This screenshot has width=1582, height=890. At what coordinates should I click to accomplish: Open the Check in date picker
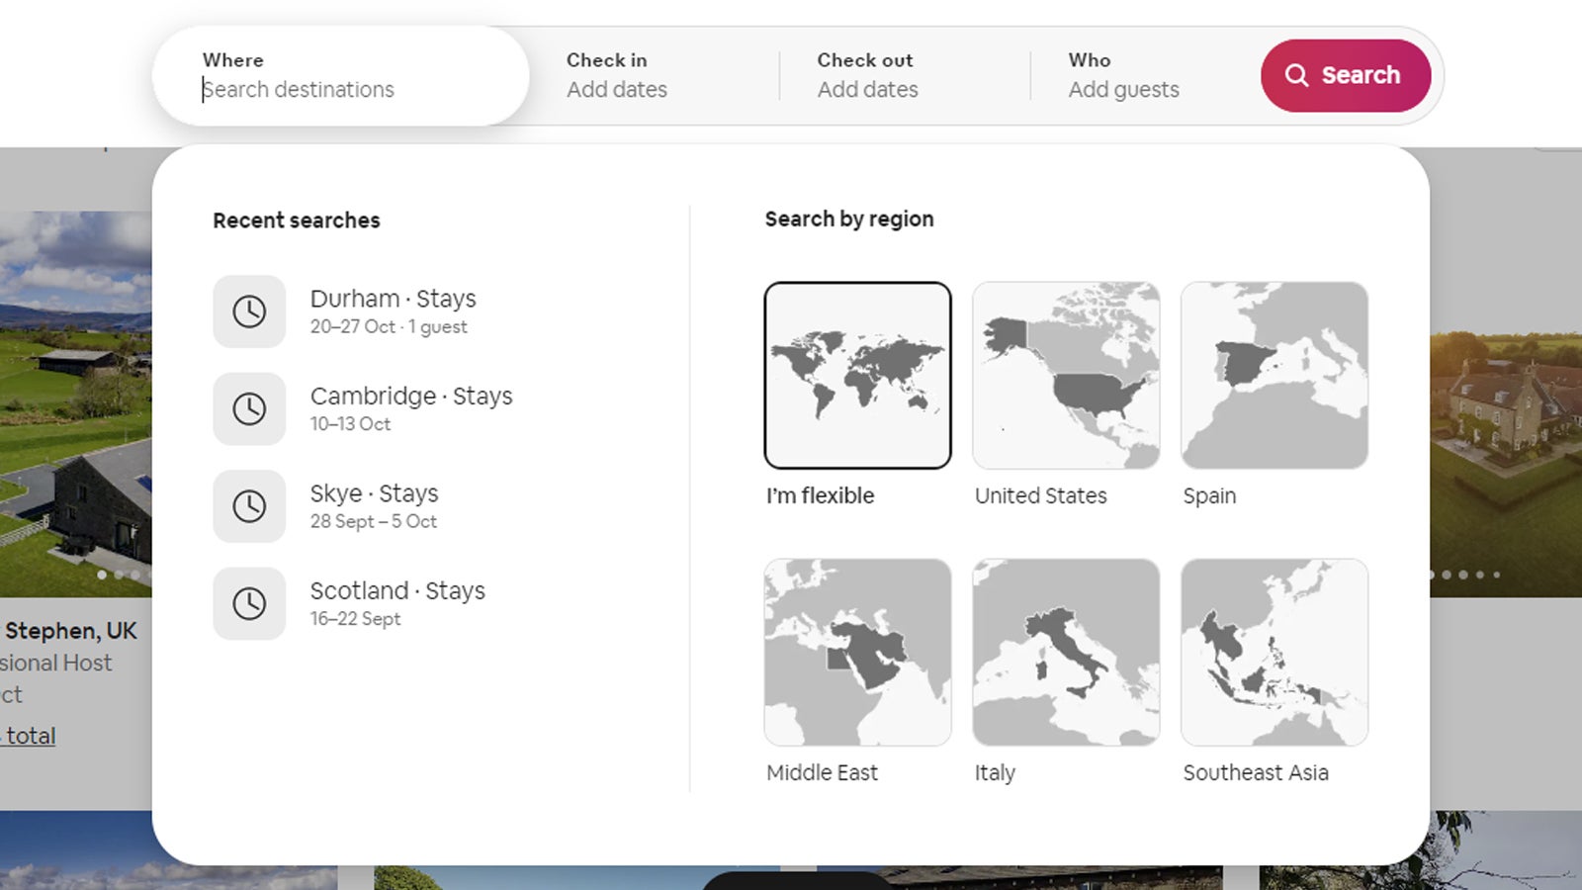617,75
